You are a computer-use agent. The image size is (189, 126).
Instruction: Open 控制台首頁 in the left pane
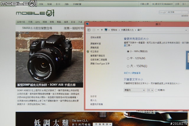[96, 37]
